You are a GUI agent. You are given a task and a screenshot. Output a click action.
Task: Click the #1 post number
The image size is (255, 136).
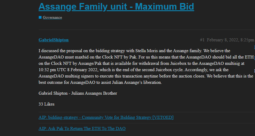click(x=202, y=40)
